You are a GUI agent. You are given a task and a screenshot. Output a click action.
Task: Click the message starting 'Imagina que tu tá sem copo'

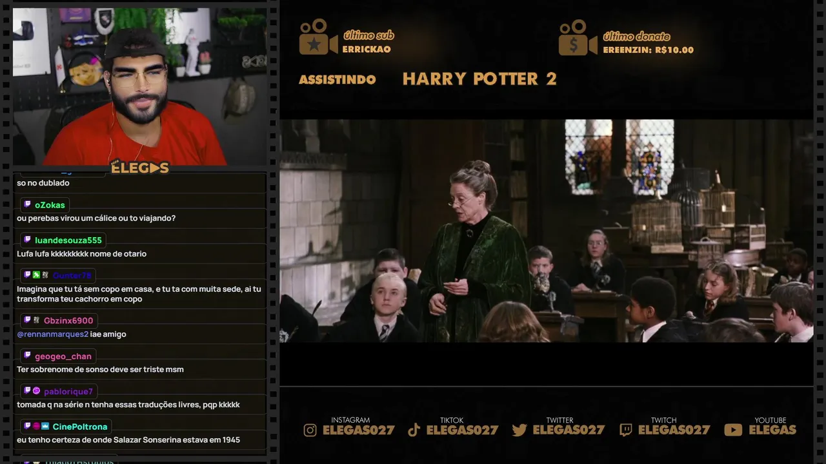point(139,294)
